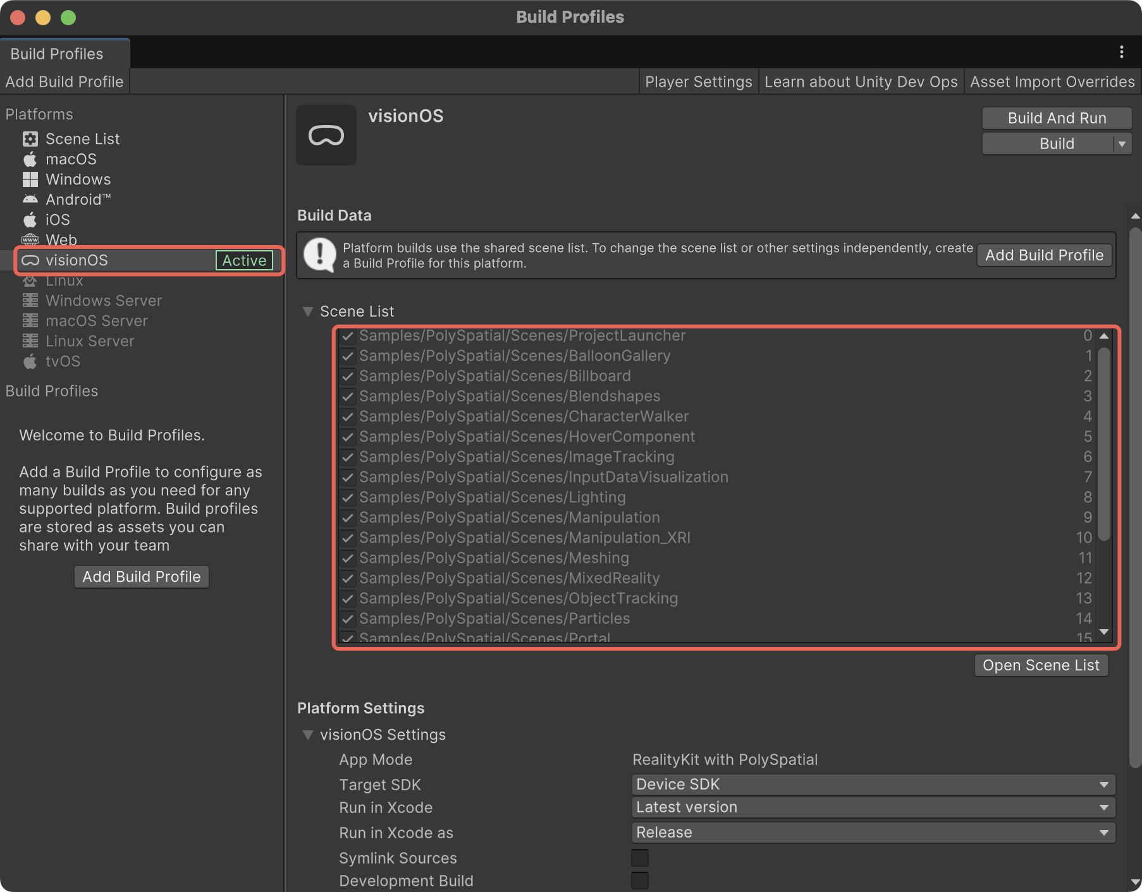Click the macOS apple icon in Platforms

[30, 159]
